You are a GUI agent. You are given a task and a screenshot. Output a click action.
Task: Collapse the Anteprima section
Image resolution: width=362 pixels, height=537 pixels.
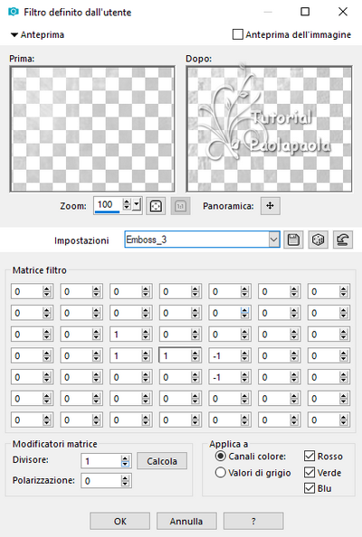14,34
